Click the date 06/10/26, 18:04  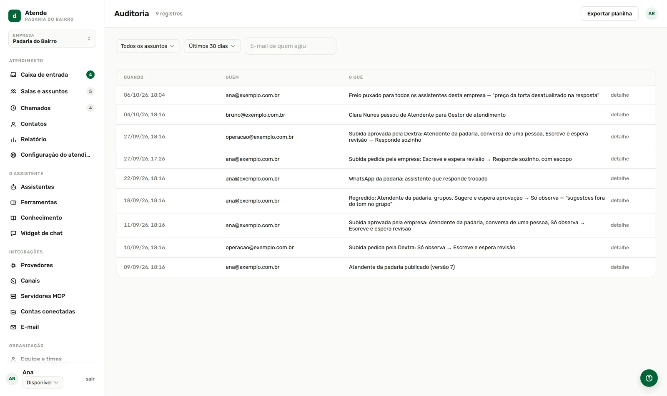144,95
